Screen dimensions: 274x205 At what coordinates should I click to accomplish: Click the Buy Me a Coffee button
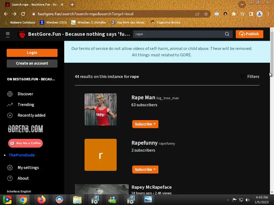tap(25, 143)
